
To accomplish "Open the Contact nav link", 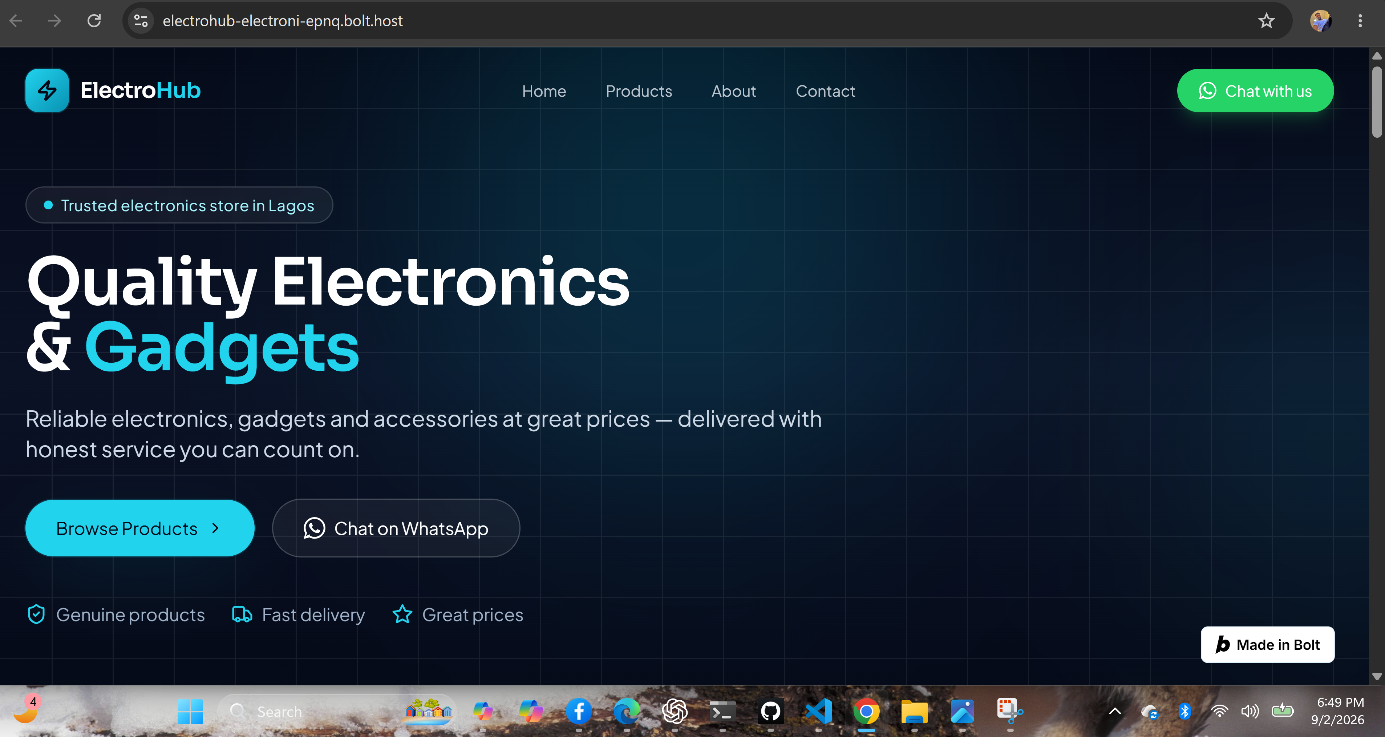I will (x=825, y=91).
